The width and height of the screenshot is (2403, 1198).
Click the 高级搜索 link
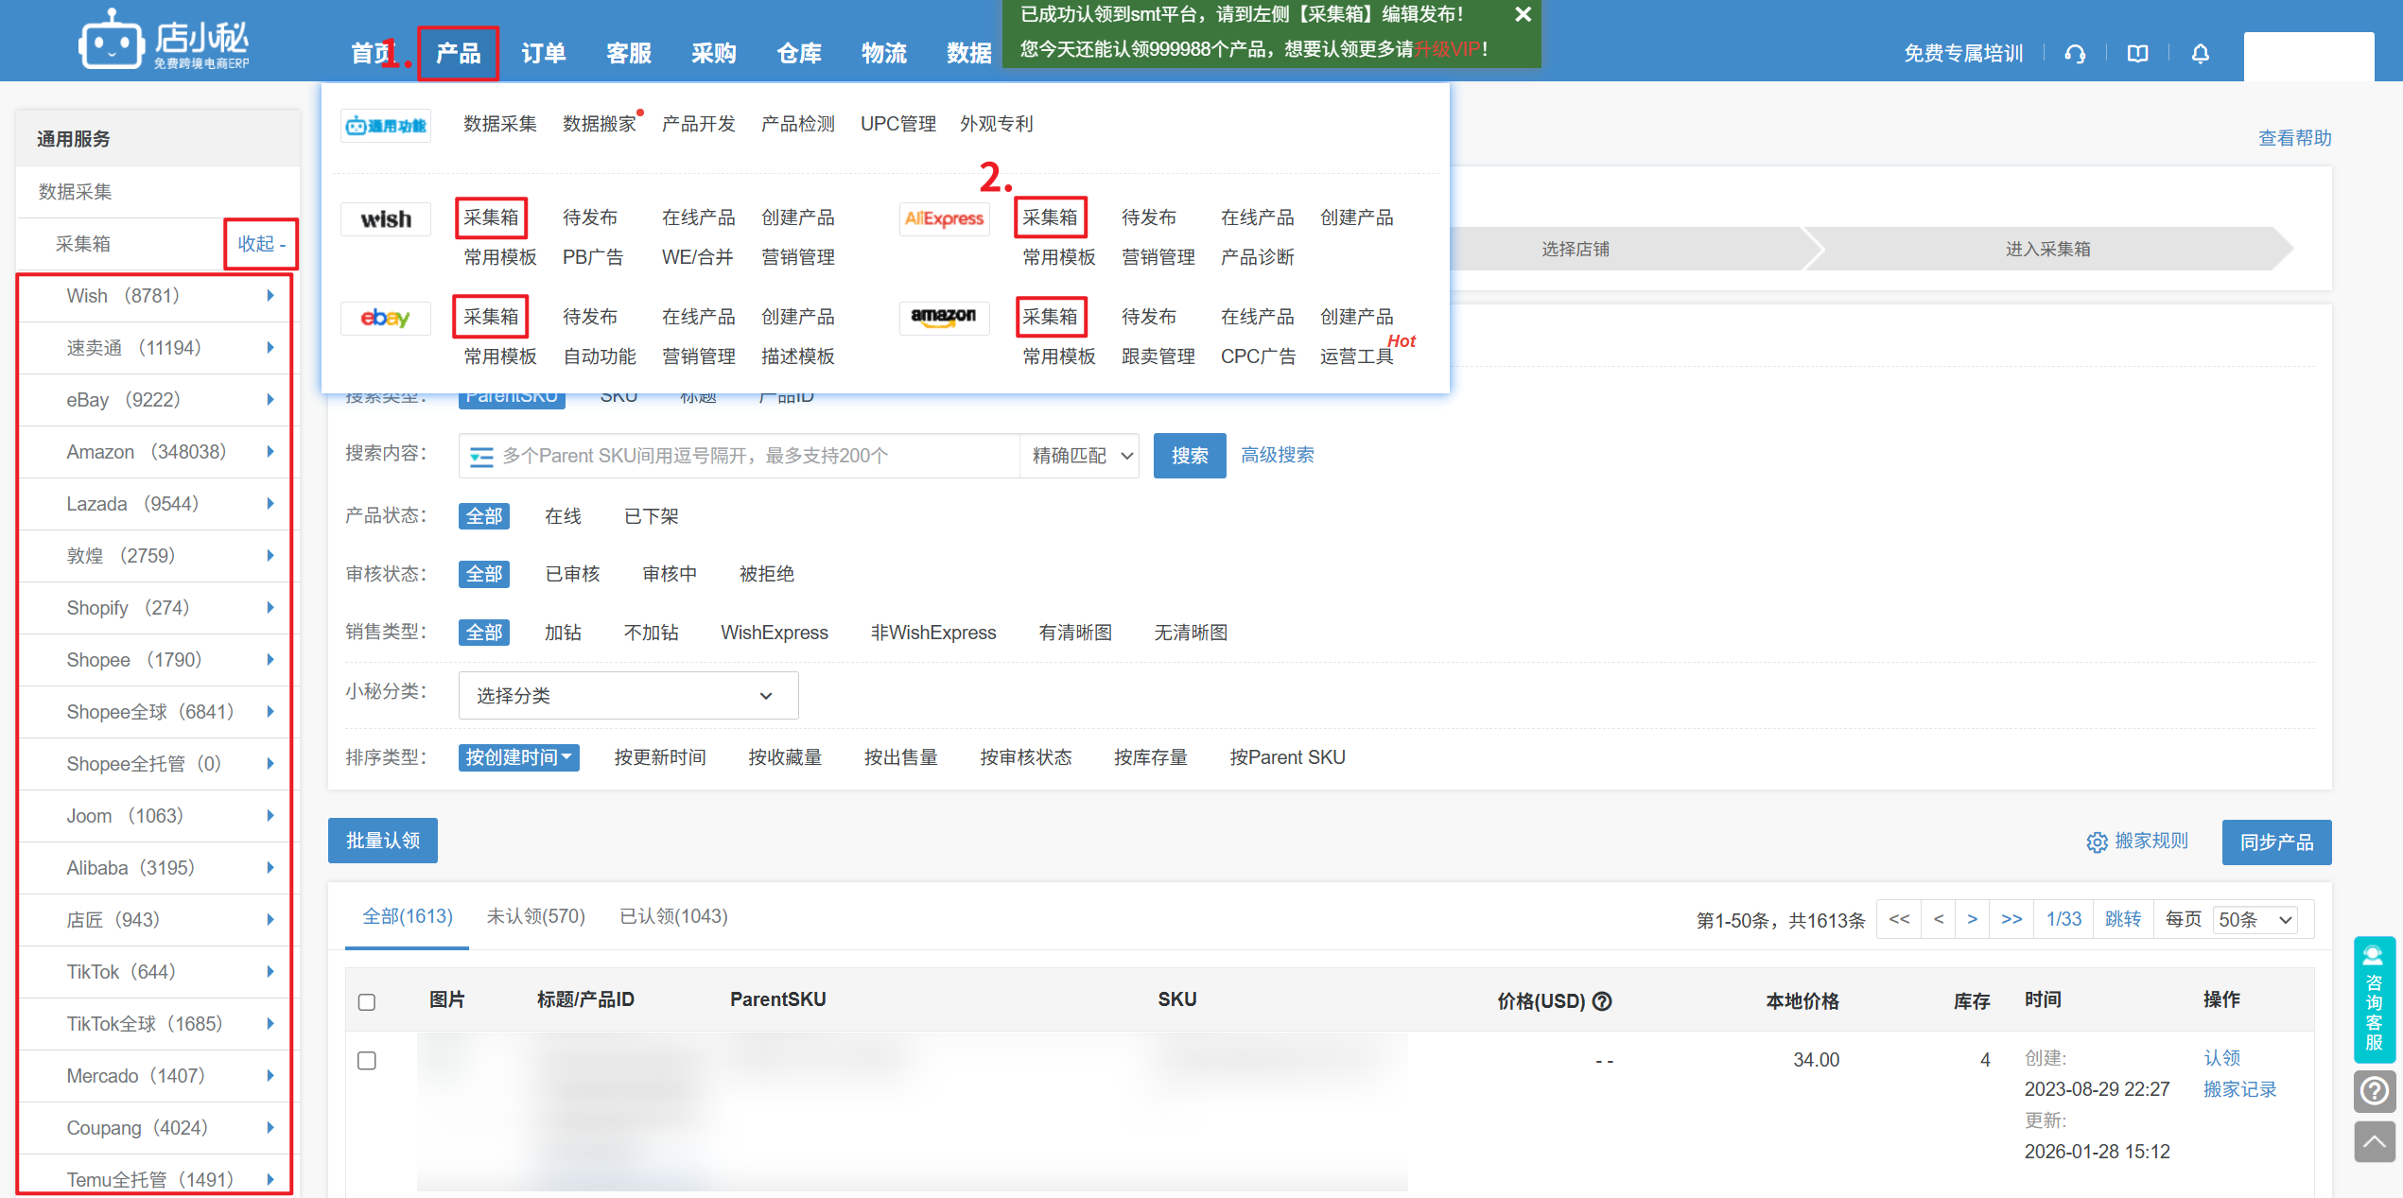(x=1277, y=456)
